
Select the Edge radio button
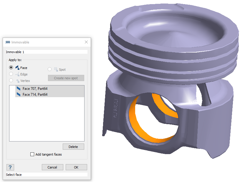(x=11, y=74)
